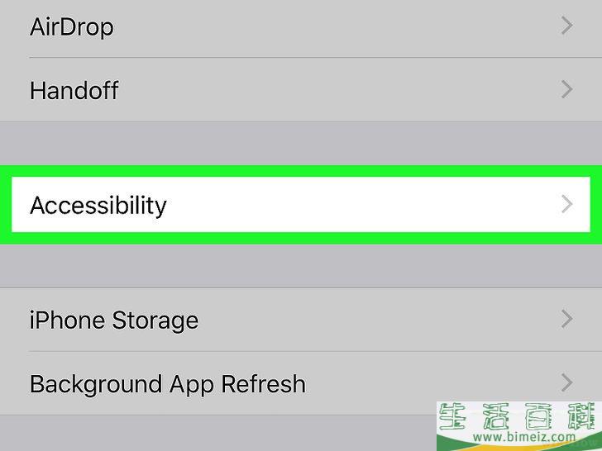
Task: Open the Handoff settings label
Action: [x=74, y=89]
